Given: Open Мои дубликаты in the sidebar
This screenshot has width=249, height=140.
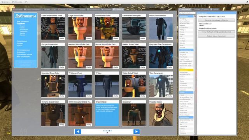Looking at the screenshot, I should [23, 21].
